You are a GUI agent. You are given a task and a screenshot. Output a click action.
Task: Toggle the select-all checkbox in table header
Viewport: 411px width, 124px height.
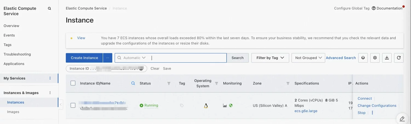[73, 83]
